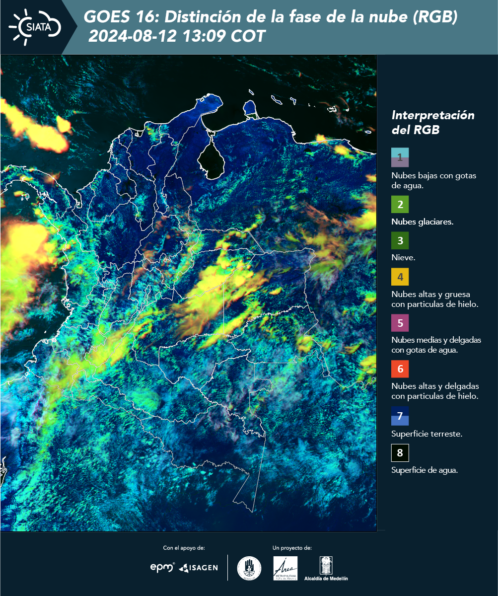Click the heading "Interpretación del RGB"

coord(433,123)
